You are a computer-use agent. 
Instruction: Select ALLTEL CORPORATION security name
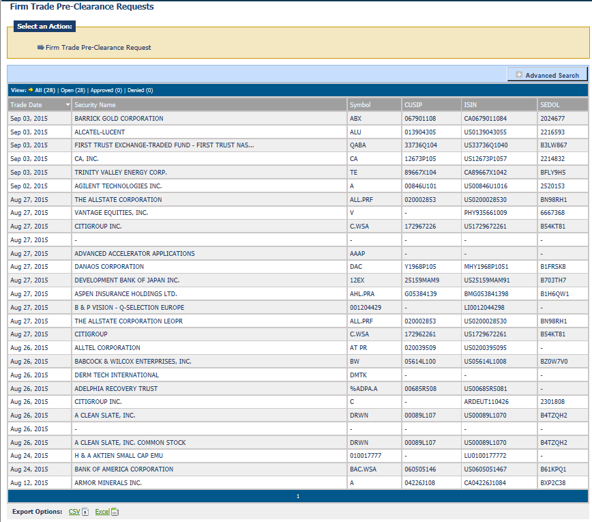(107, 348)
